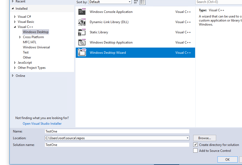Expand the JavaScript node
Image resolution: width=242 pixels, height=165 pixels.
click(x=15, y=63)
